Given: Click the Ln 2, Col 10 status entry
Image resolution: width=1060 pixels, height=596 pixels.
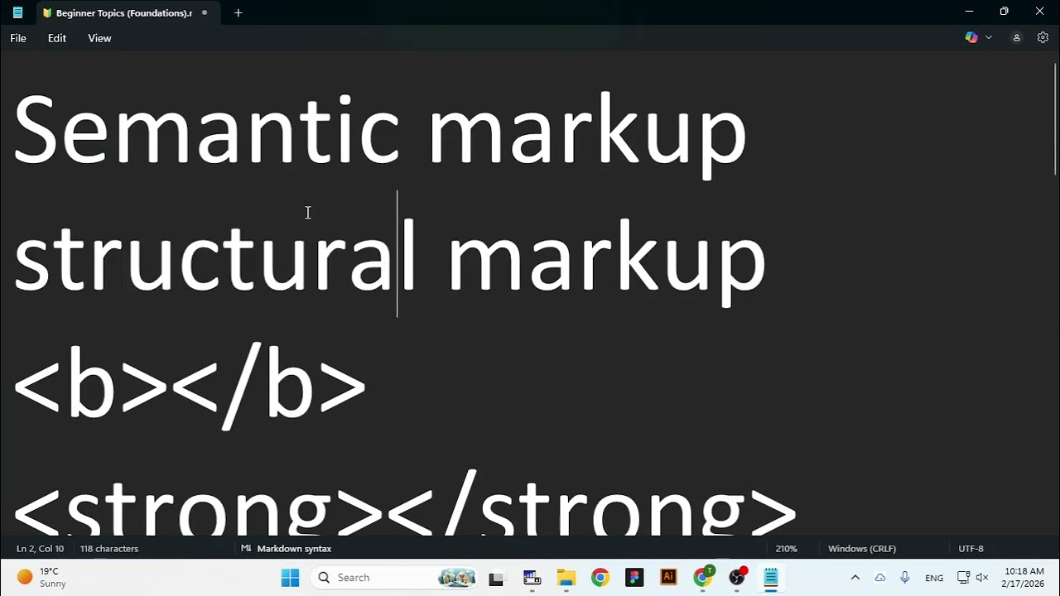Looking at the screenshot, I should 40,549.
